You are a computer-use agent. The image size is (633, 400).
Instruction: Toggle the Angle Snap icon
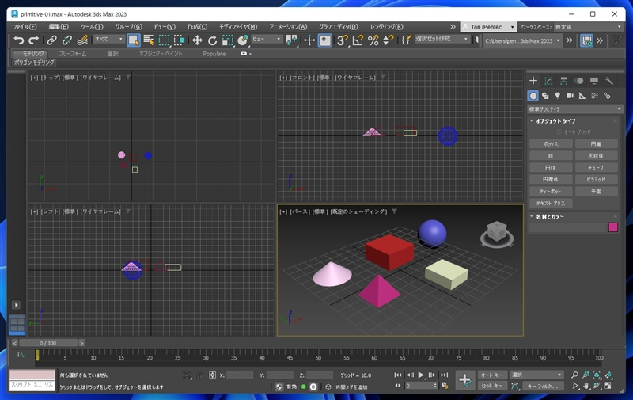358,40
